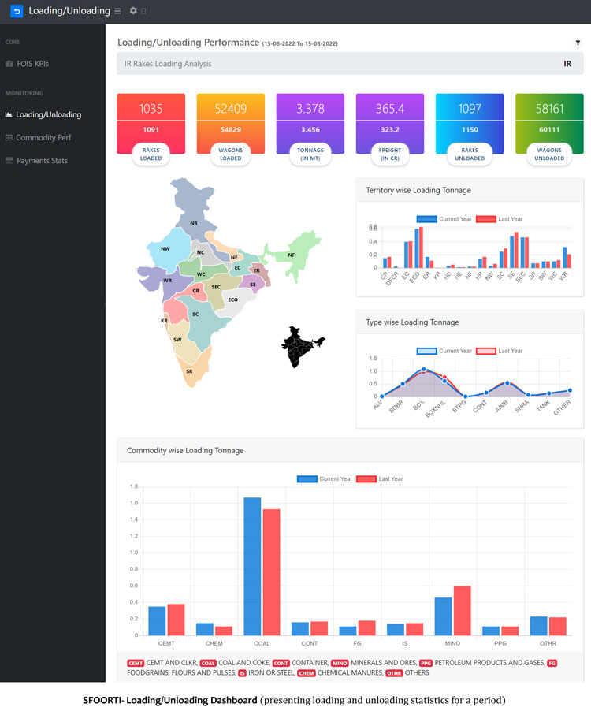Image resolution: width=591 pixels, height=711 pixels.
Task: Click the MINO last year red bar
Action: 463,610
